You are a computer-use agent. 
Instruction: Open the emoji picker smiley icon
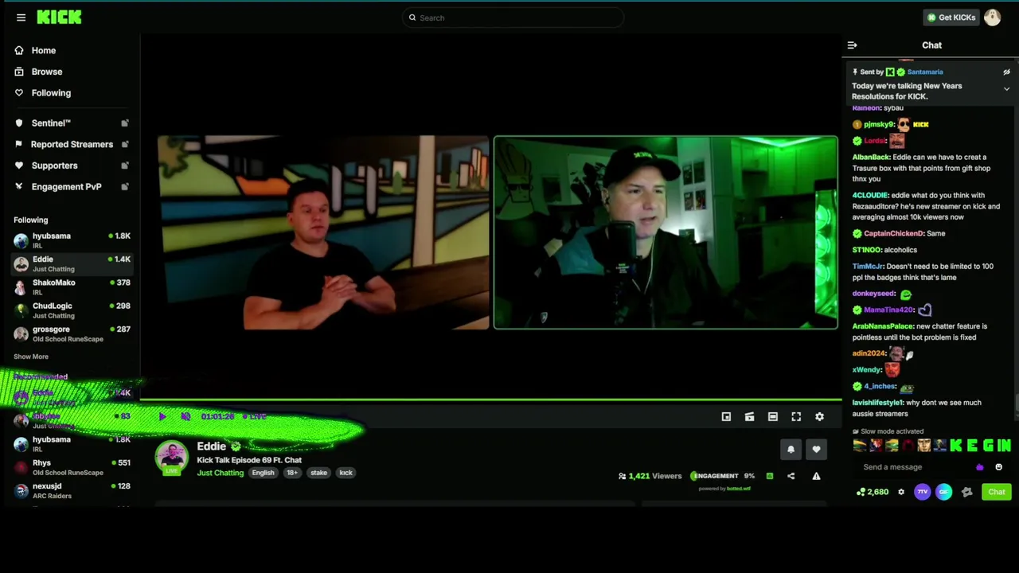[998, 467]
